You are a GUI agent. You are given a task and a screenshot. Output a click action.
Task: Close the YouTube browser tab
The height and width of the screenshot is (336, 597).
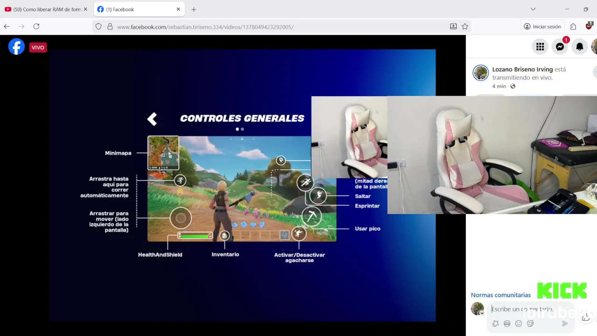pyautogui.click(x=85, y=9)
